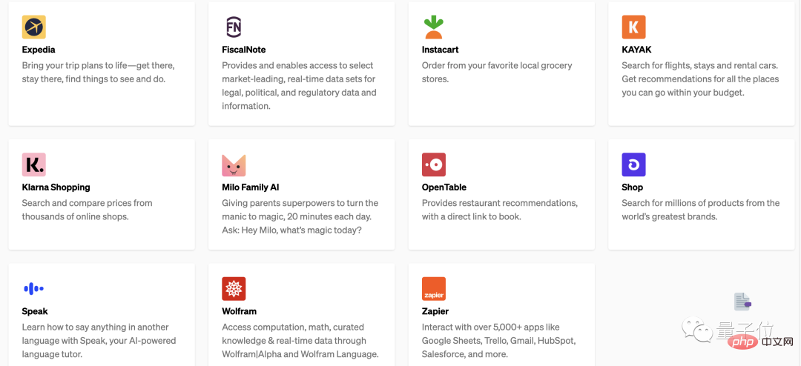Click the floating document icon at right
The height and width of the screenshot is (366, 801).
click(x=742, y=302)
